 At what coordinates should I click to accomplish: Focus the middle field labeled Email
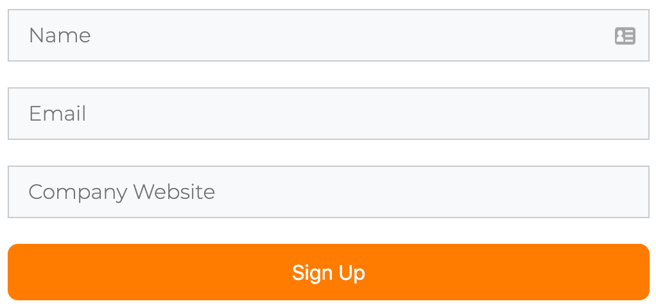(x=329, y=114)
